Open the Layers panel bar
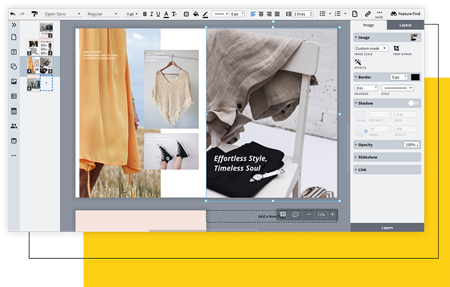 387,227
